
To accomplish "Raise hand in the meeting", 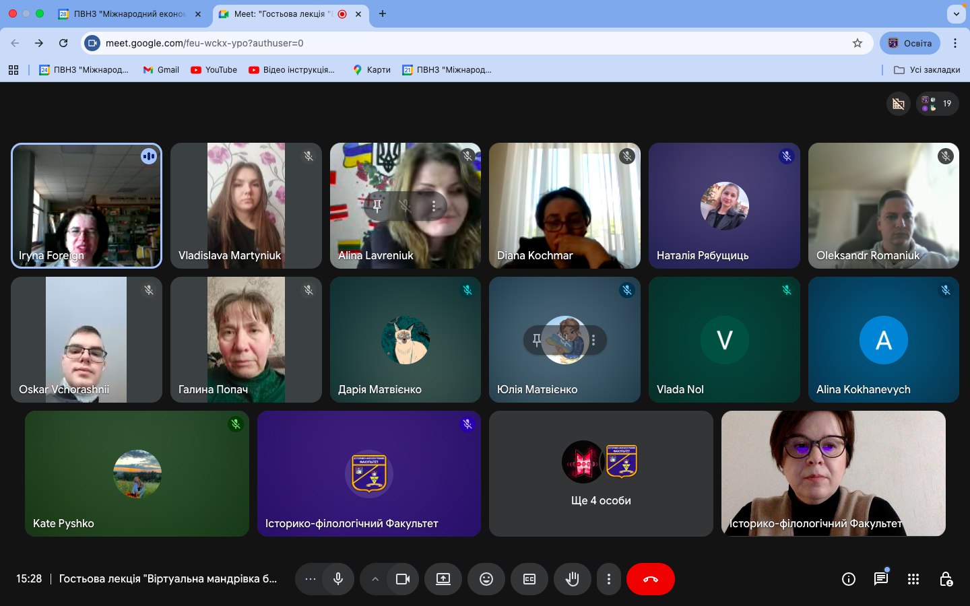I will click(572, 579).
